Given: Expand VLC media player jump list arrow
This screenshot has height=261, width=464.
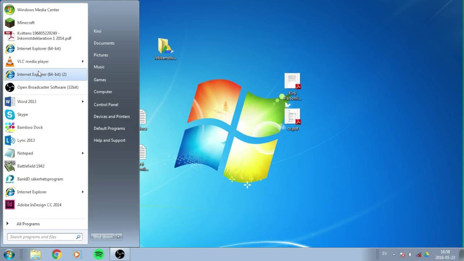Looking at the screenshot, I should 83,61.
